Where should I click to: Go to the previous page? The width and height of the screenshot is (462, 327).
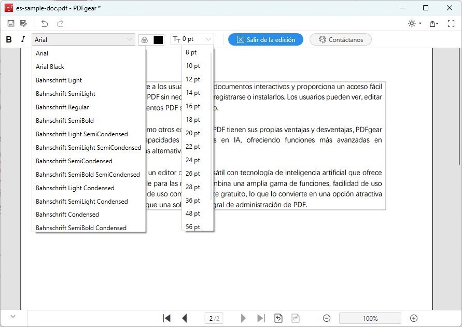(x=185, y=318)
